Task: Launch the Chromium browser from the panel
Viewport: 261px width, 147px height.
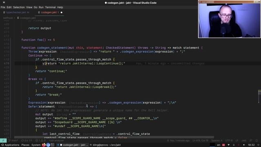Action: 48,145
